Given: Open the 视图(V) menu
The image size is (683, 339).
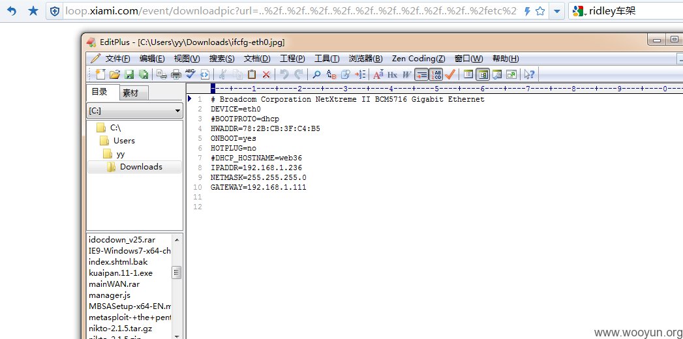Looking at the screenshot, I should (187, 59).
